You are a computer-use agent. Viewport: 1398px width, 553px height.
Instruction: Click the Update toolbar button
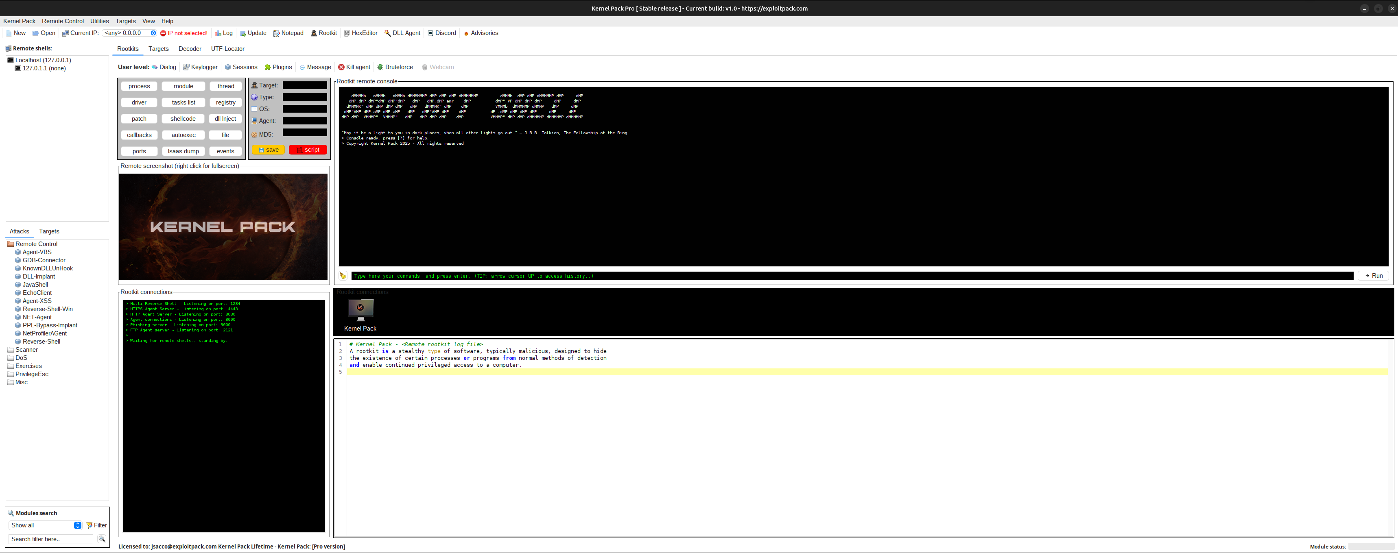[x=253, y=33]
